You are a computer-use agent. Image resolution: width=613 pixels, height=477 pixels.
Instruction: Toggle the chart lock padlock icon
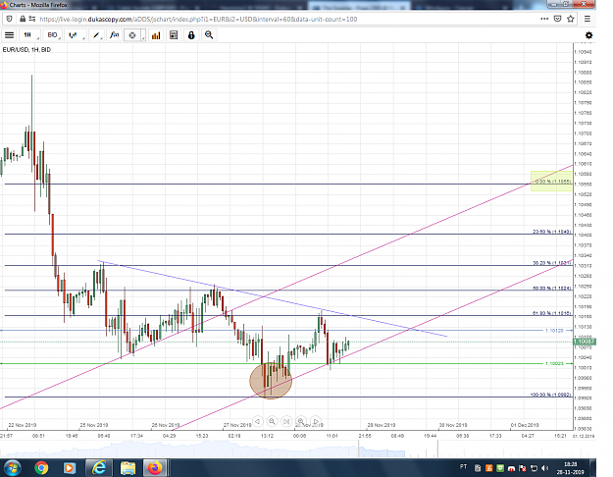tap(191, 35)
